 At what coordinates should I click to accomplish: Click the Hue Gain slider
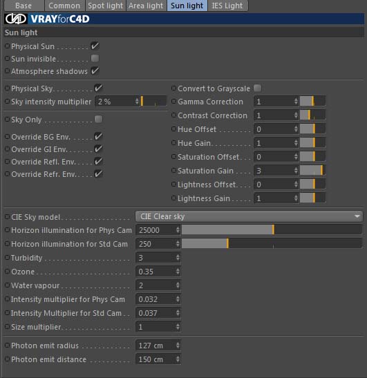coord(313,143)
